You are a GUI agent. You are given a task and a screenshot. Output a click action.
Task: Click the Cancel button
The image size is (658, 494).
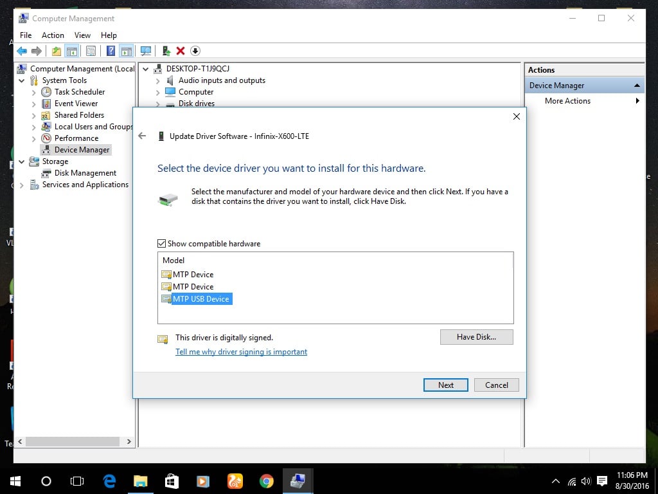pos(497,385)
